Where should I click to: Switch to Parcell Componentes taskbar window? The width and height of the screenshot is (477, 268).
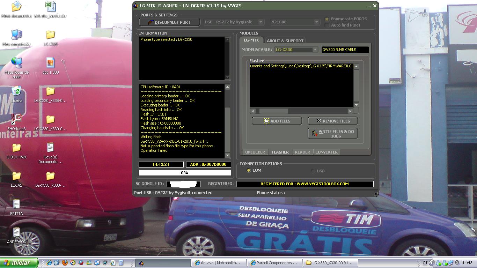[x=274, y=263]
